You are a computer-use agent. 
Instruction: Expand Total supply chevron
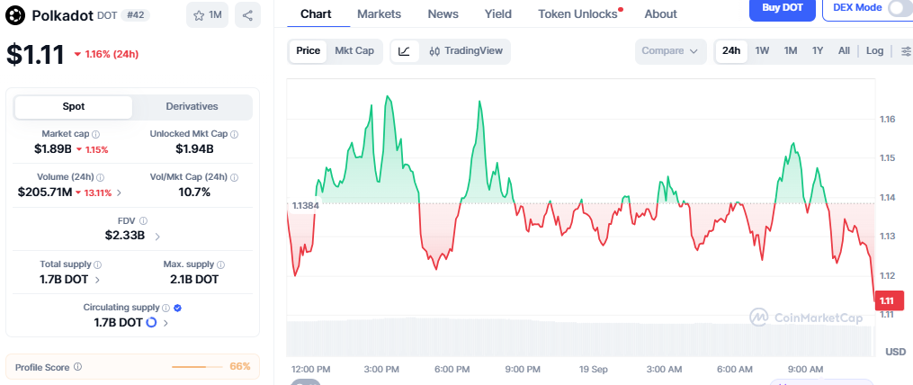tap(97, 280)
